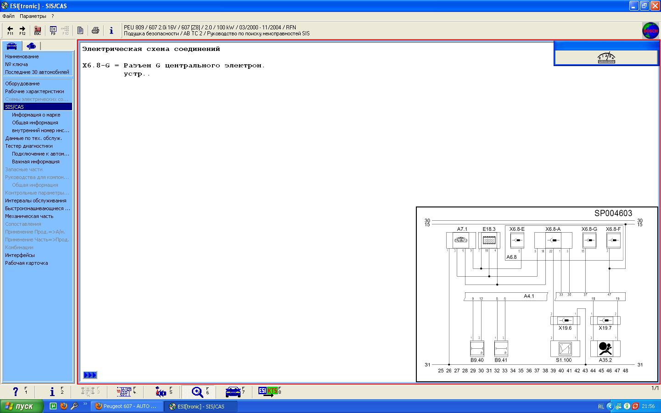Go back with the F11 arrow
Viewport: 661px width, 413px height.
point(10,30)
